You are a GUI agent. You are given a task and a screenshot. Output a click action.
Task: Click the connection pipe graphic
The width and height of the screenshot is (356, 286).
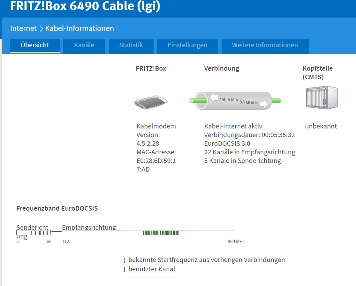coord(235,101)
